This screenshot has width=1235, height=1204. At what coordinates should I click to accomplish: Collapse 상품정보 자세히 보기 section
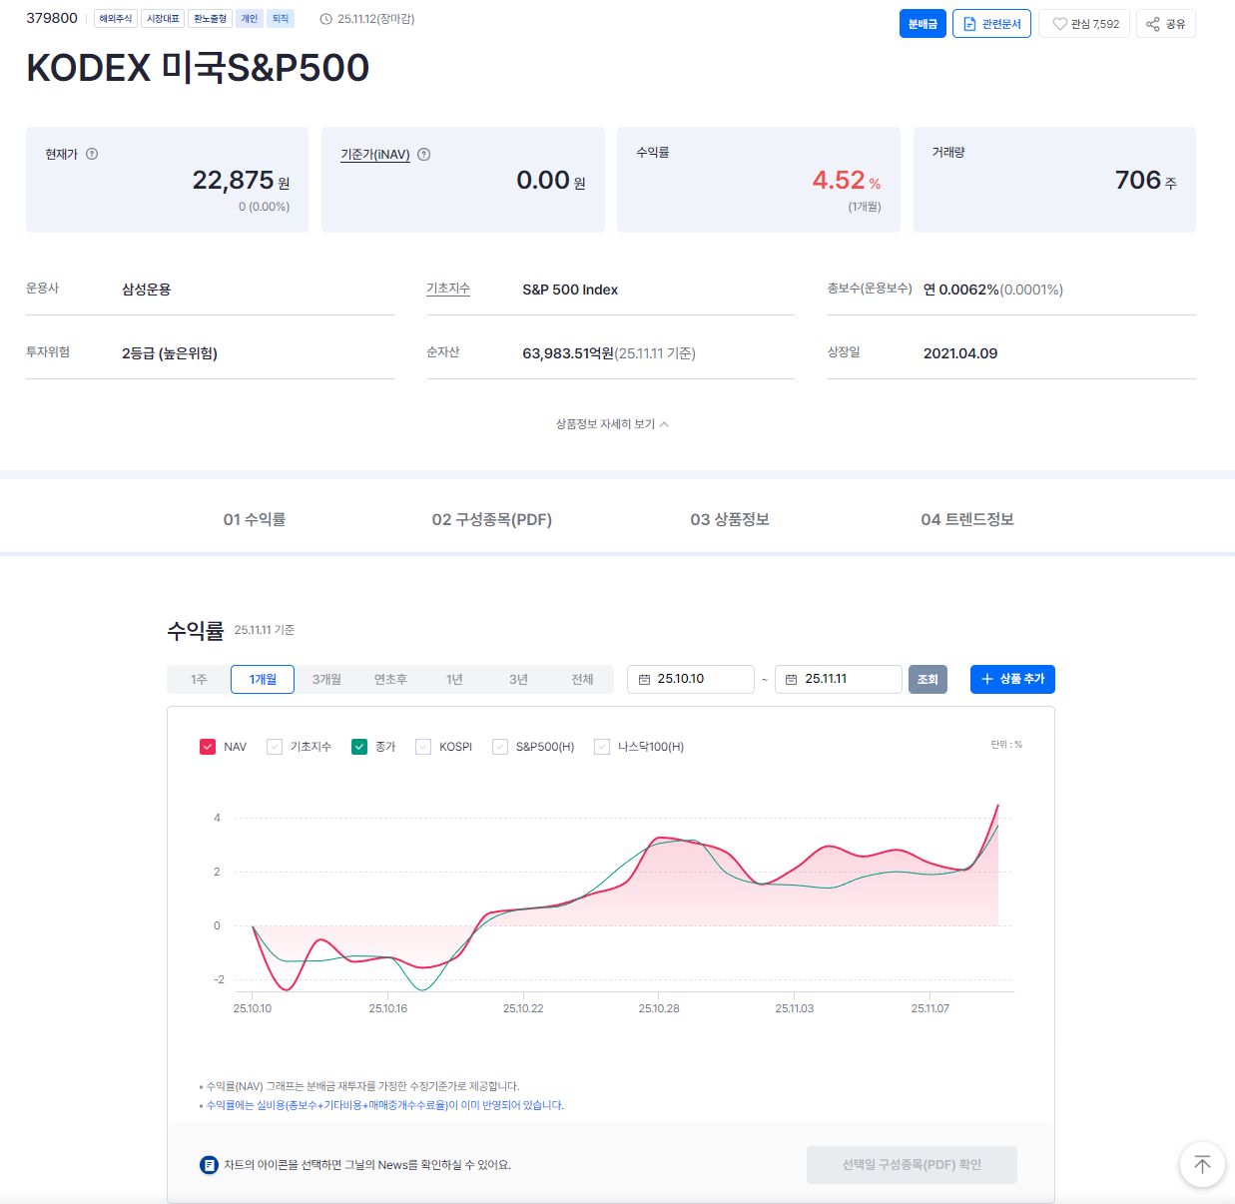[x=612, y=424]
